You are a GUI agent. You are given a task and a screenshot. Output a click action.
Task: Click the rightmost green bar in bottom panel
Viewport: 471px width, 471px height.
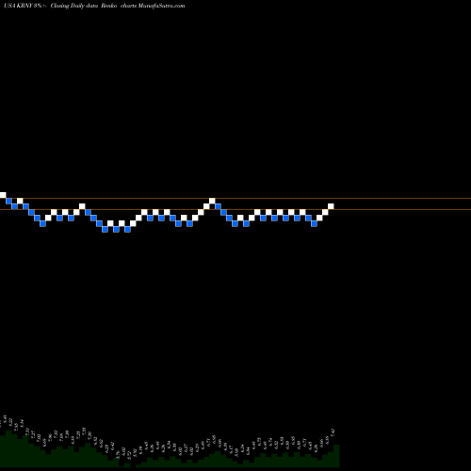[x=336, y=456]
